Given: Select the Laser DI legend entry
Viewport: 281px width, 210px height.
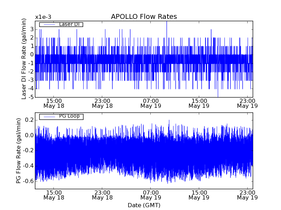Looking at the screenshot, I should tap(69, 24).
